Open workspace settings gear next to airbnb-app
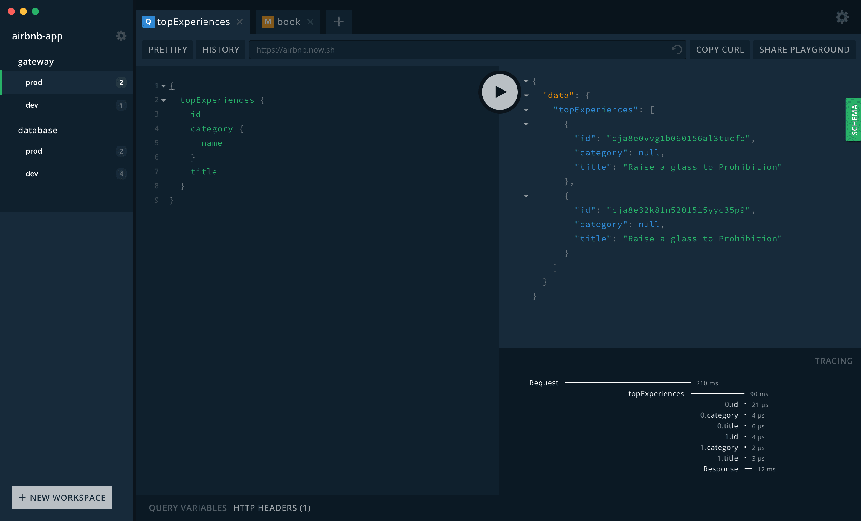Image resolution: width=861 pixels, height=521 pixels. click(121, 36)
